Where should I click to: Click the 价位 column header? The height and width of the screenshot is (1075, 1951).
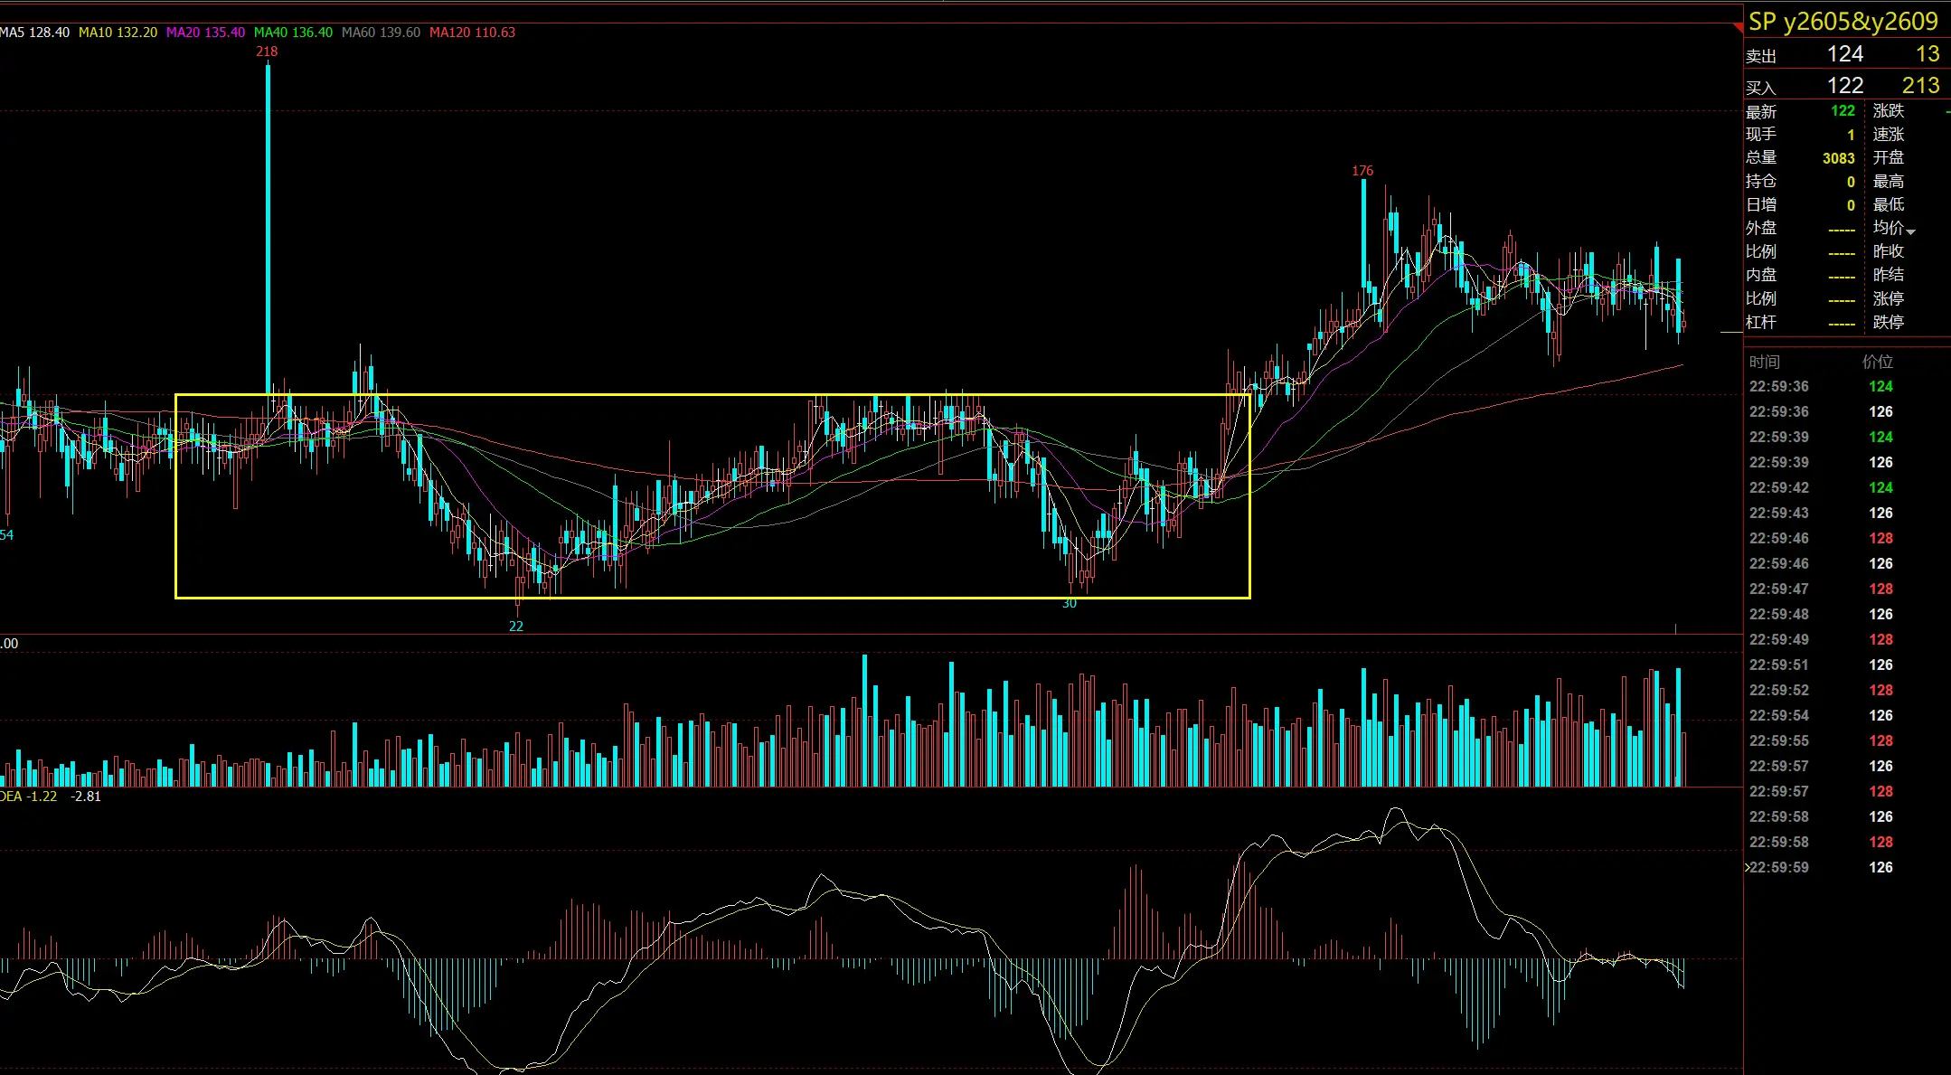click(1878, 362)
